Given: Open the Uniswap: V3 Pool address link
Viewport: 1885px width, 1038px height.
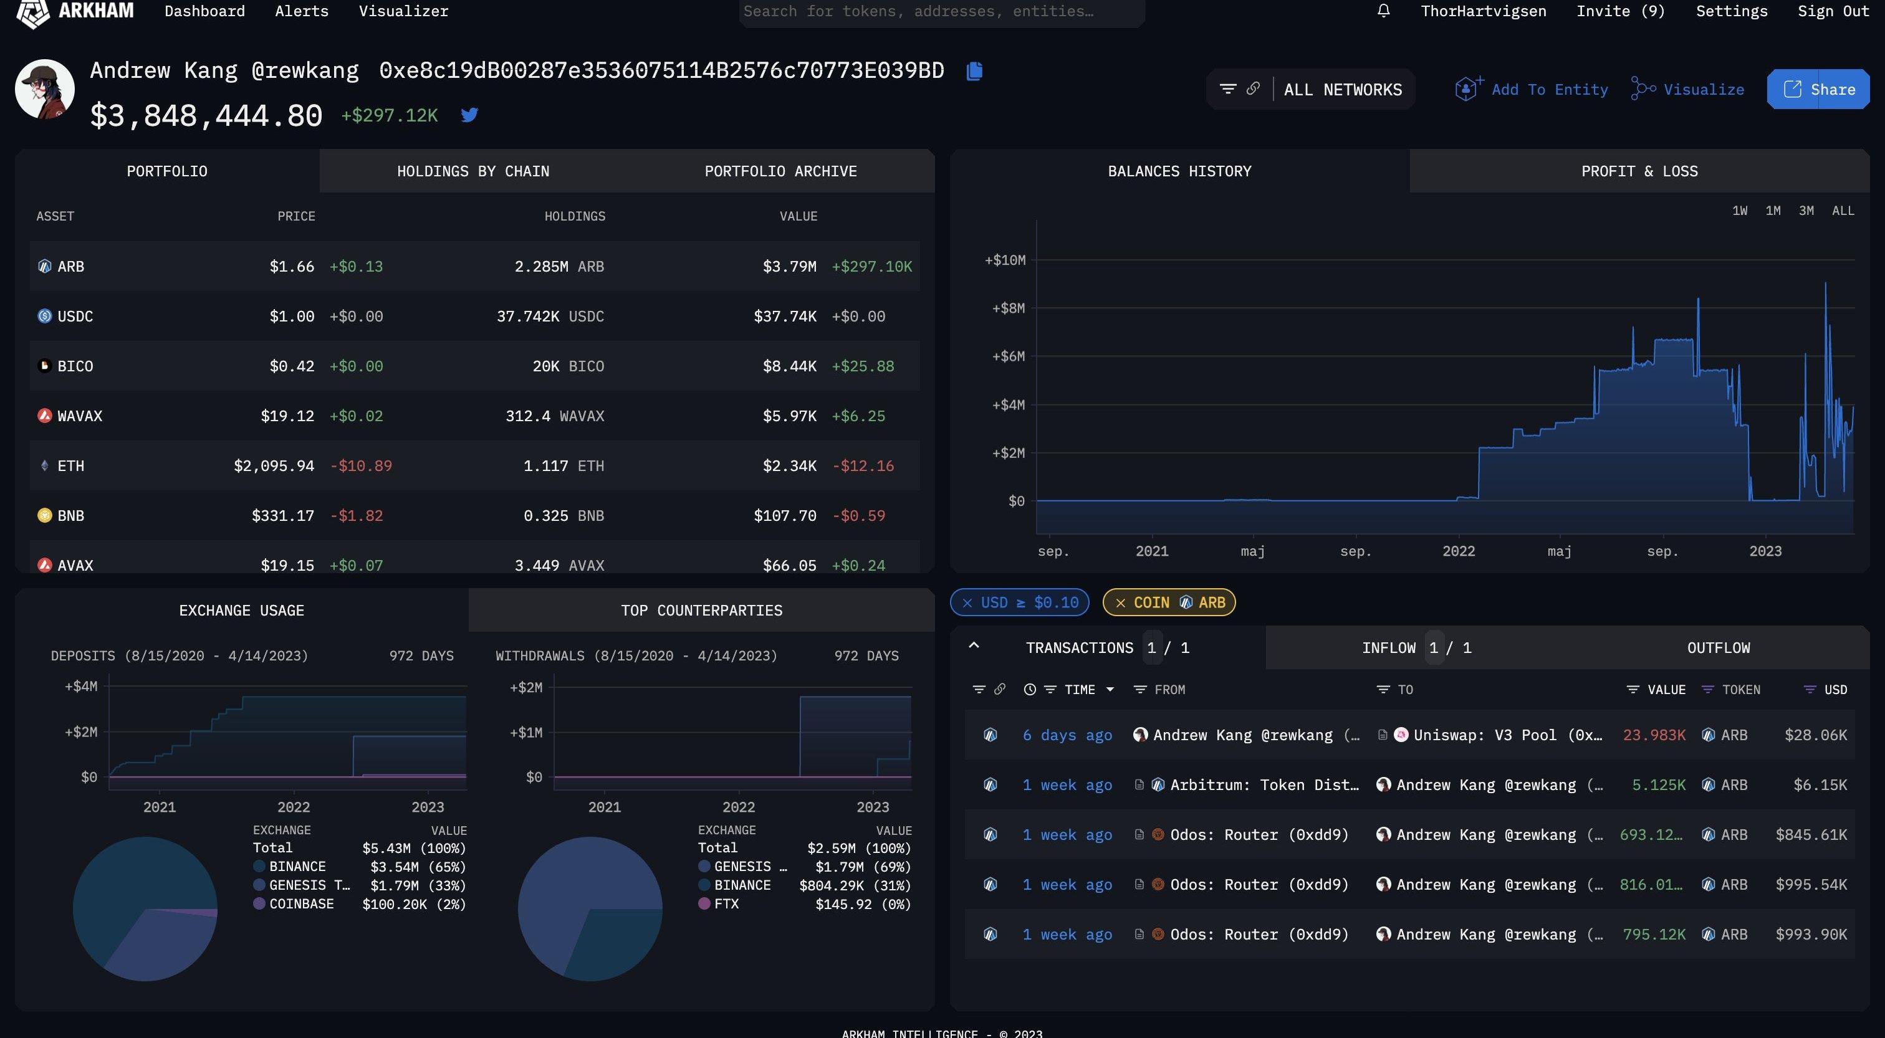Looking at the screenshot, I should point(1507,735).
